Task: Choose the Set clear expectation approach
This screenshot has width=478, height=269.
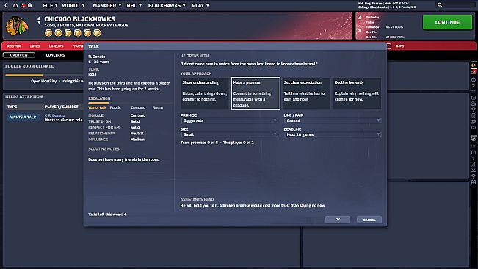Action: point(306,93)
